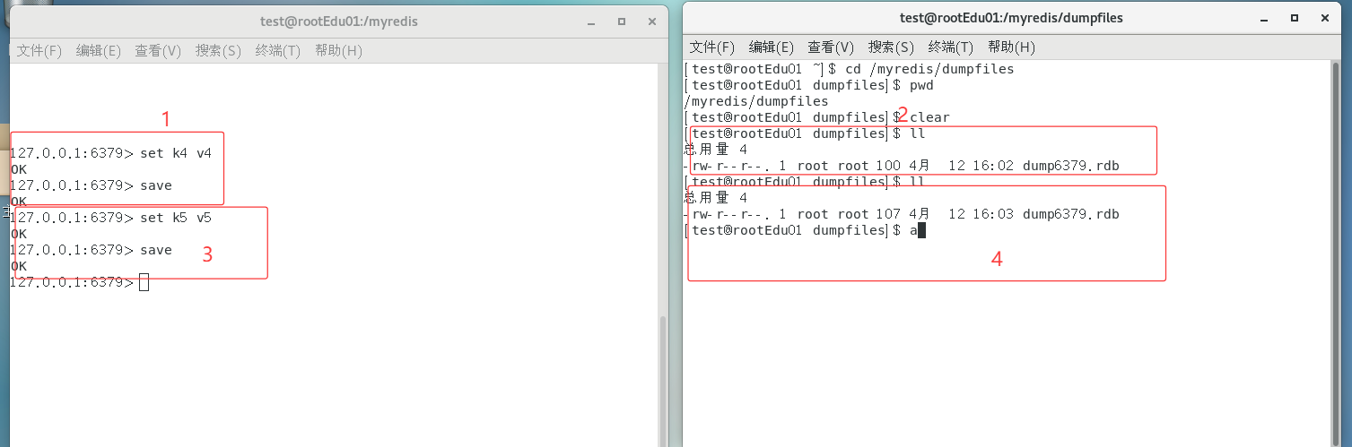Open 文件(F) menu in right dumpfiles terminal
This screenshot has height=447, width=1352.
click(x=712, y=47)
